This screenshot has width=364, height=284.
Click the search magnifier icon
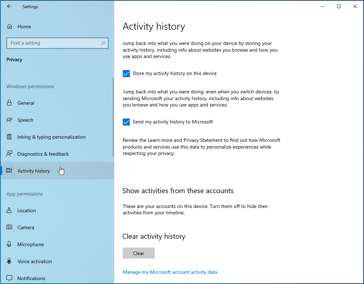coord(103,43)
